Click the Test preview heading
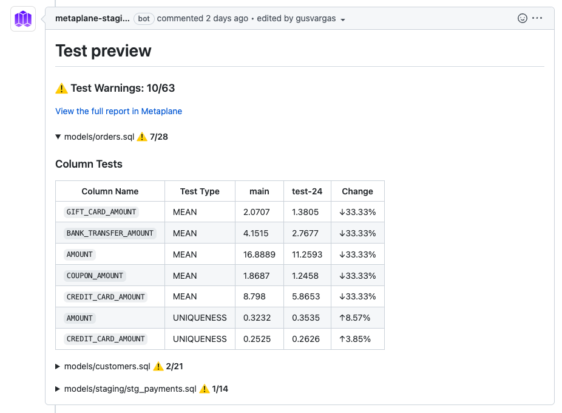Screen dimensions: 562x413 [103, 50]
